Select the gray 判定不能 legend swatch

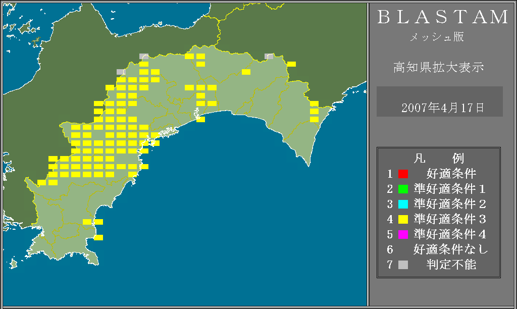403,265
